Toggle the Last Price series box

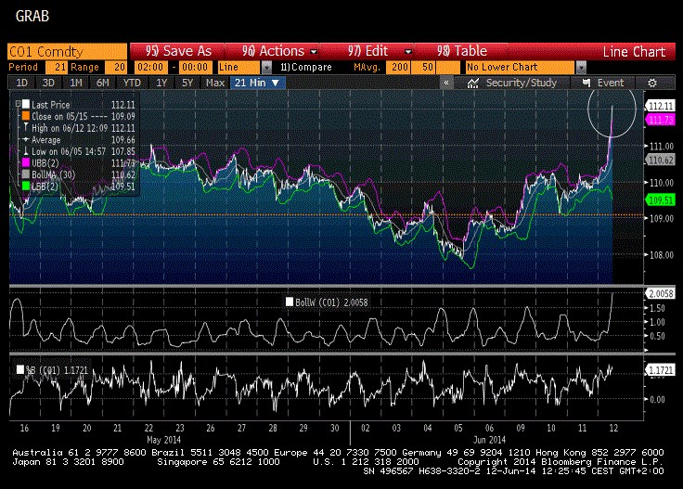[x=26, y=102]
